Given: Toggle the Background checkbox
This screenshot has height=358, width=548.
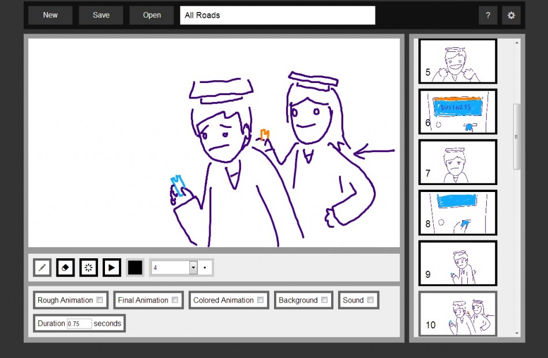Looking at the screenshot, I should coord(324,300).
